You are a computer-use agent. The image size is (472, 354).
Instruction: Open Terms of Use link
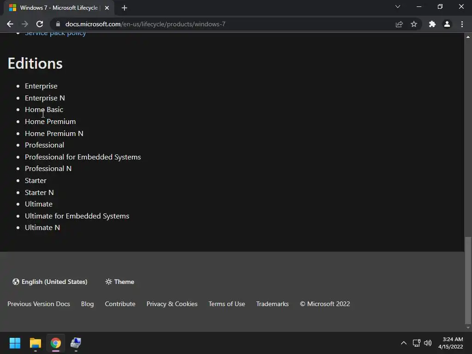coord(227,304)
